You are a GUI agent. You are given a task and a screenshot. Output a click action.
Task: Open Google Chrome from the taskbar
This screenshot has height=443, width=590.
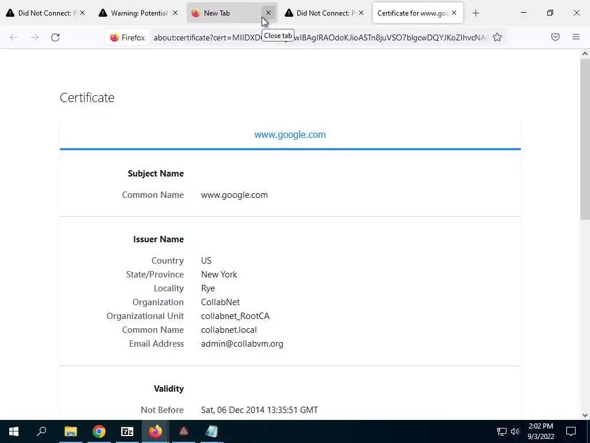[99, 431]
